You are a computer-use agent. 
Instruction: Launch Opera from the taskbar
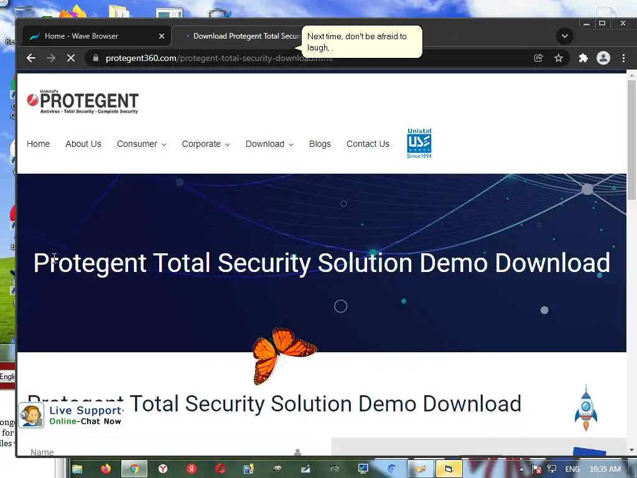[220, 469]
